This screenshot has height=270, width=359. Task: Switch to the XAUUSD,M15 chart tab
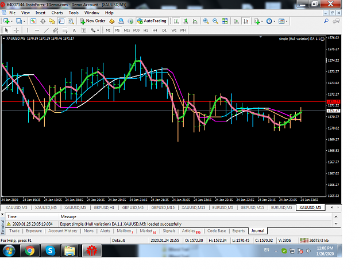193,208
